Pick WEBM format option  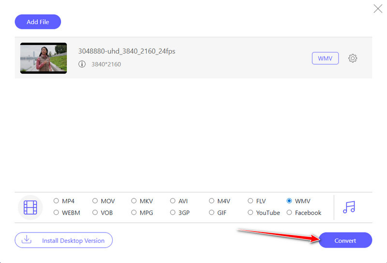(56, 212)
